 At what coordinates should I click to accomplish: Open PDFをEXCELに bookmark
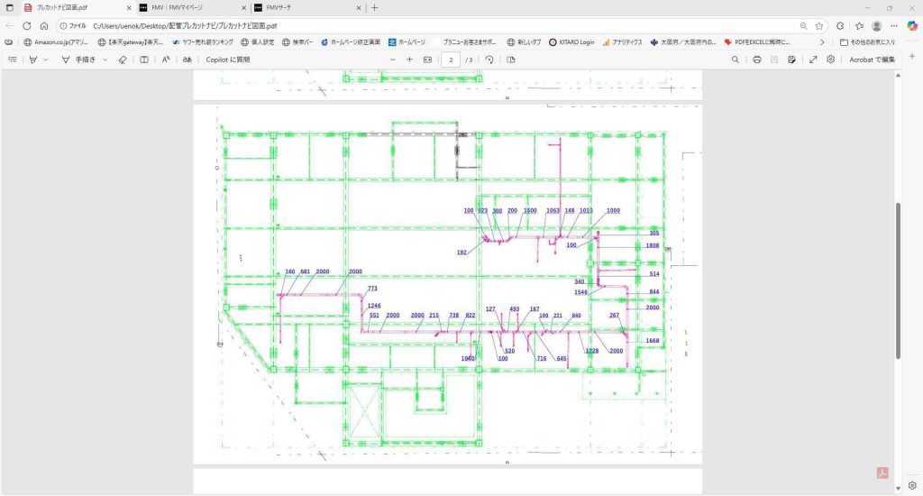click(x=757, y=42)
